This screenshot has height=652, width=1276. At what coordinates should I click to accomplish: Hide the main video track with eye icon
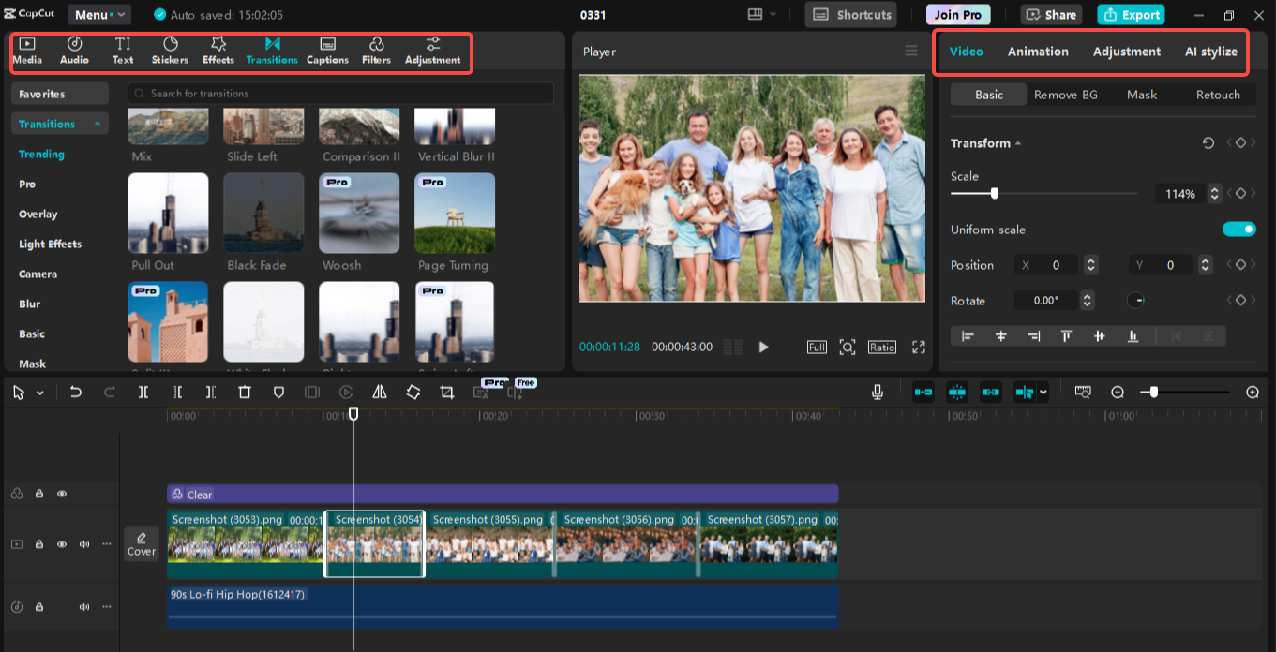(x=62, y=544)
